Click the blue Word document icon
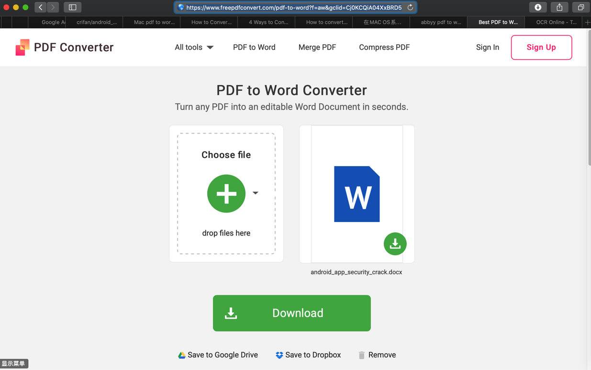 pos(357,194)
